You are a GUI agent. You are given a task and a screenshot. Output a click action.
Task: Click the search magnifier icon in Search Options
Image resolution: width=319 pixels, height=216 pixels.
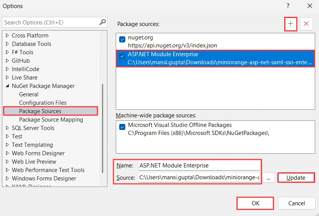click(102, 22)
